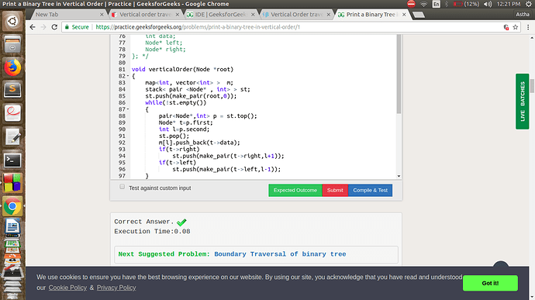This screenshot has height=300, width=535.
Task: Collapse the code fold at line 82
Action: 128,76
